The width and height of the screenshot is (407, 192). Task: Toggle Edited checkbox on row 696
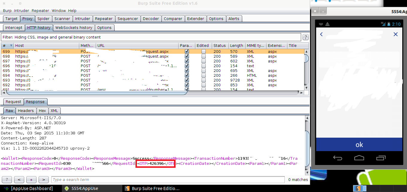204,66
